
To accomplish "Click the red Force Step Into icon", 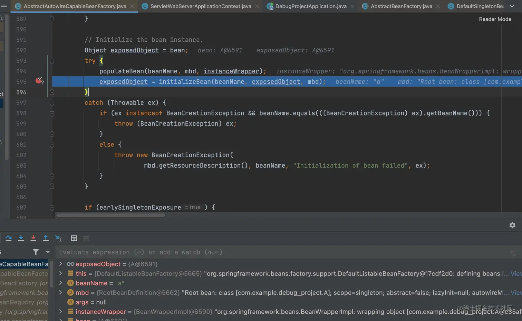I will tap(33, 238).
